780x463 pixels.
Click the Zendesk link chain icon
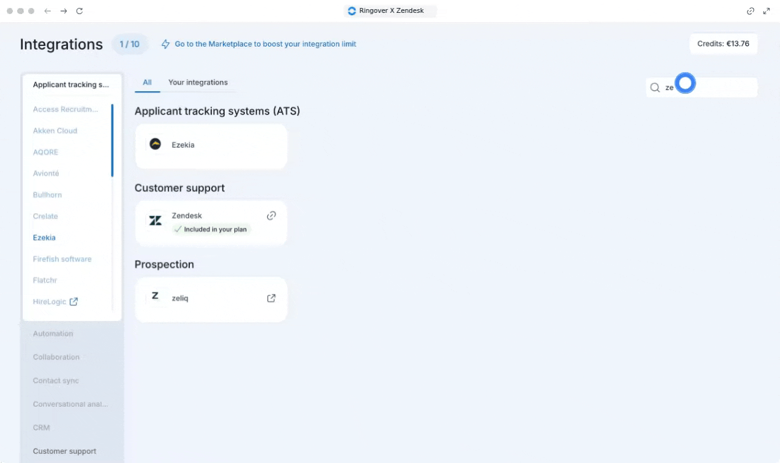coord(271,216)
